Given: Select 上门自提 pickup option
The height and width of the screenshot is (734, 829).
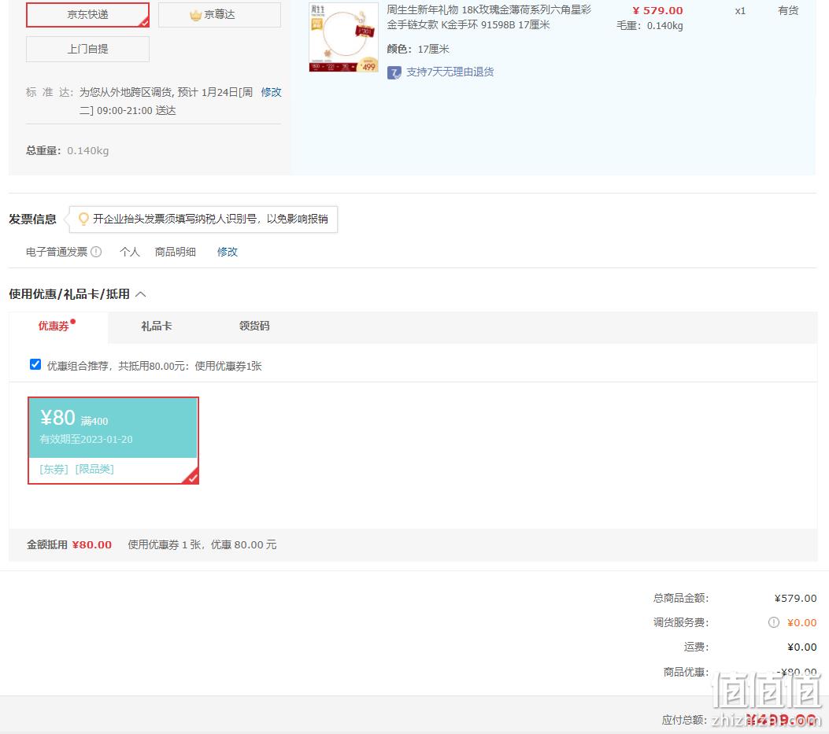Looking at the screenshot, I should [x=87, y=49].
